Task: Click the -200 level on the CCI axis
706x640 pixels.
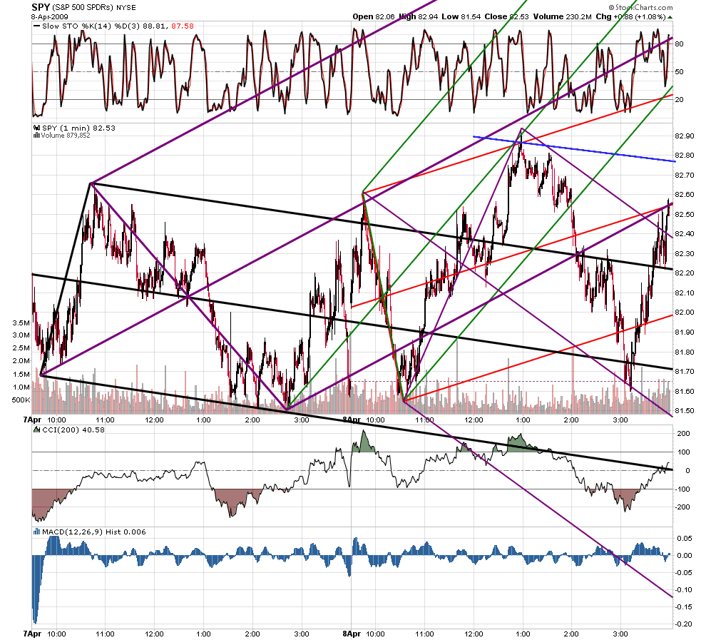Action: [682, 507]
